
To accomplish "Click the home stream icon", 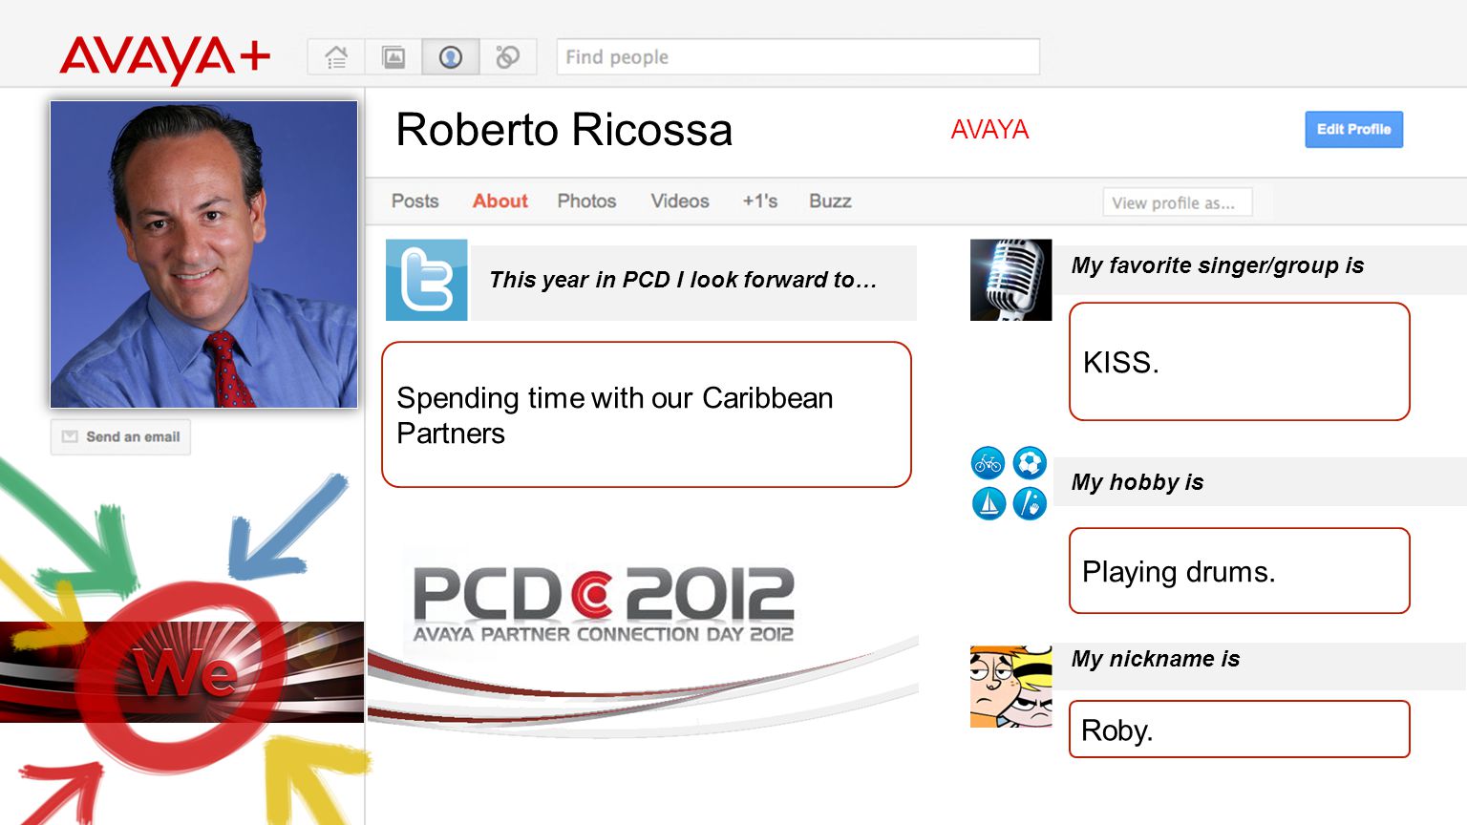I will [x=336, y=57].
